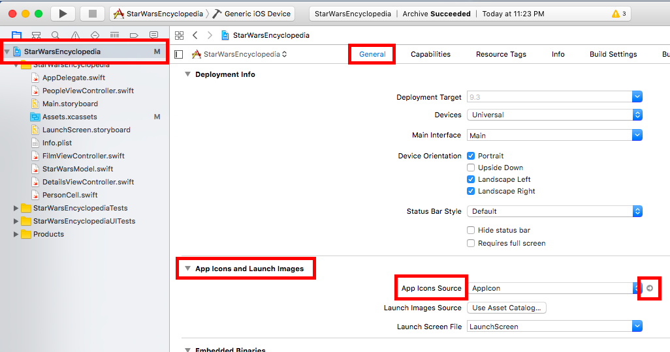670x352 pixels.
Task: Toggle Portrait orientation checkbox
Action: pyautogui.click(x=471, y=156)
